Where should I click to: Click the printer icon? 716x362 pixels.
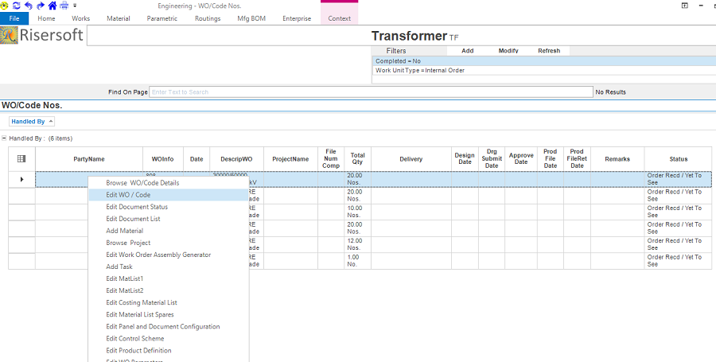[x=64, y=6]
